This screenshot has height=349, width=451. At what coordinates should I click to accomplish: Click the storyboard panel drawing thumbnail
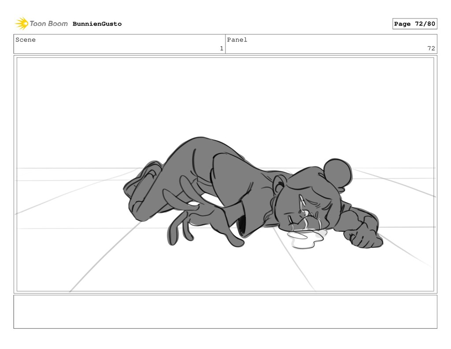pyautogui.click(x=225, y=174)
